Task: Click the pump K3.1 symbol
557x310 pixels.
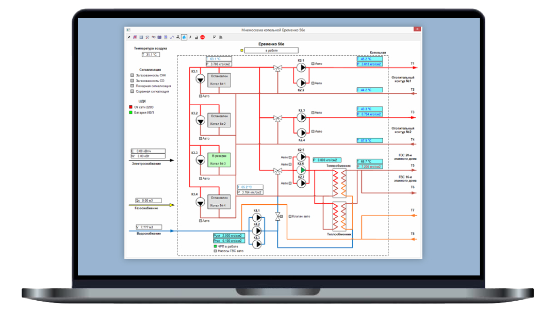Action: (x=201, y=79)
